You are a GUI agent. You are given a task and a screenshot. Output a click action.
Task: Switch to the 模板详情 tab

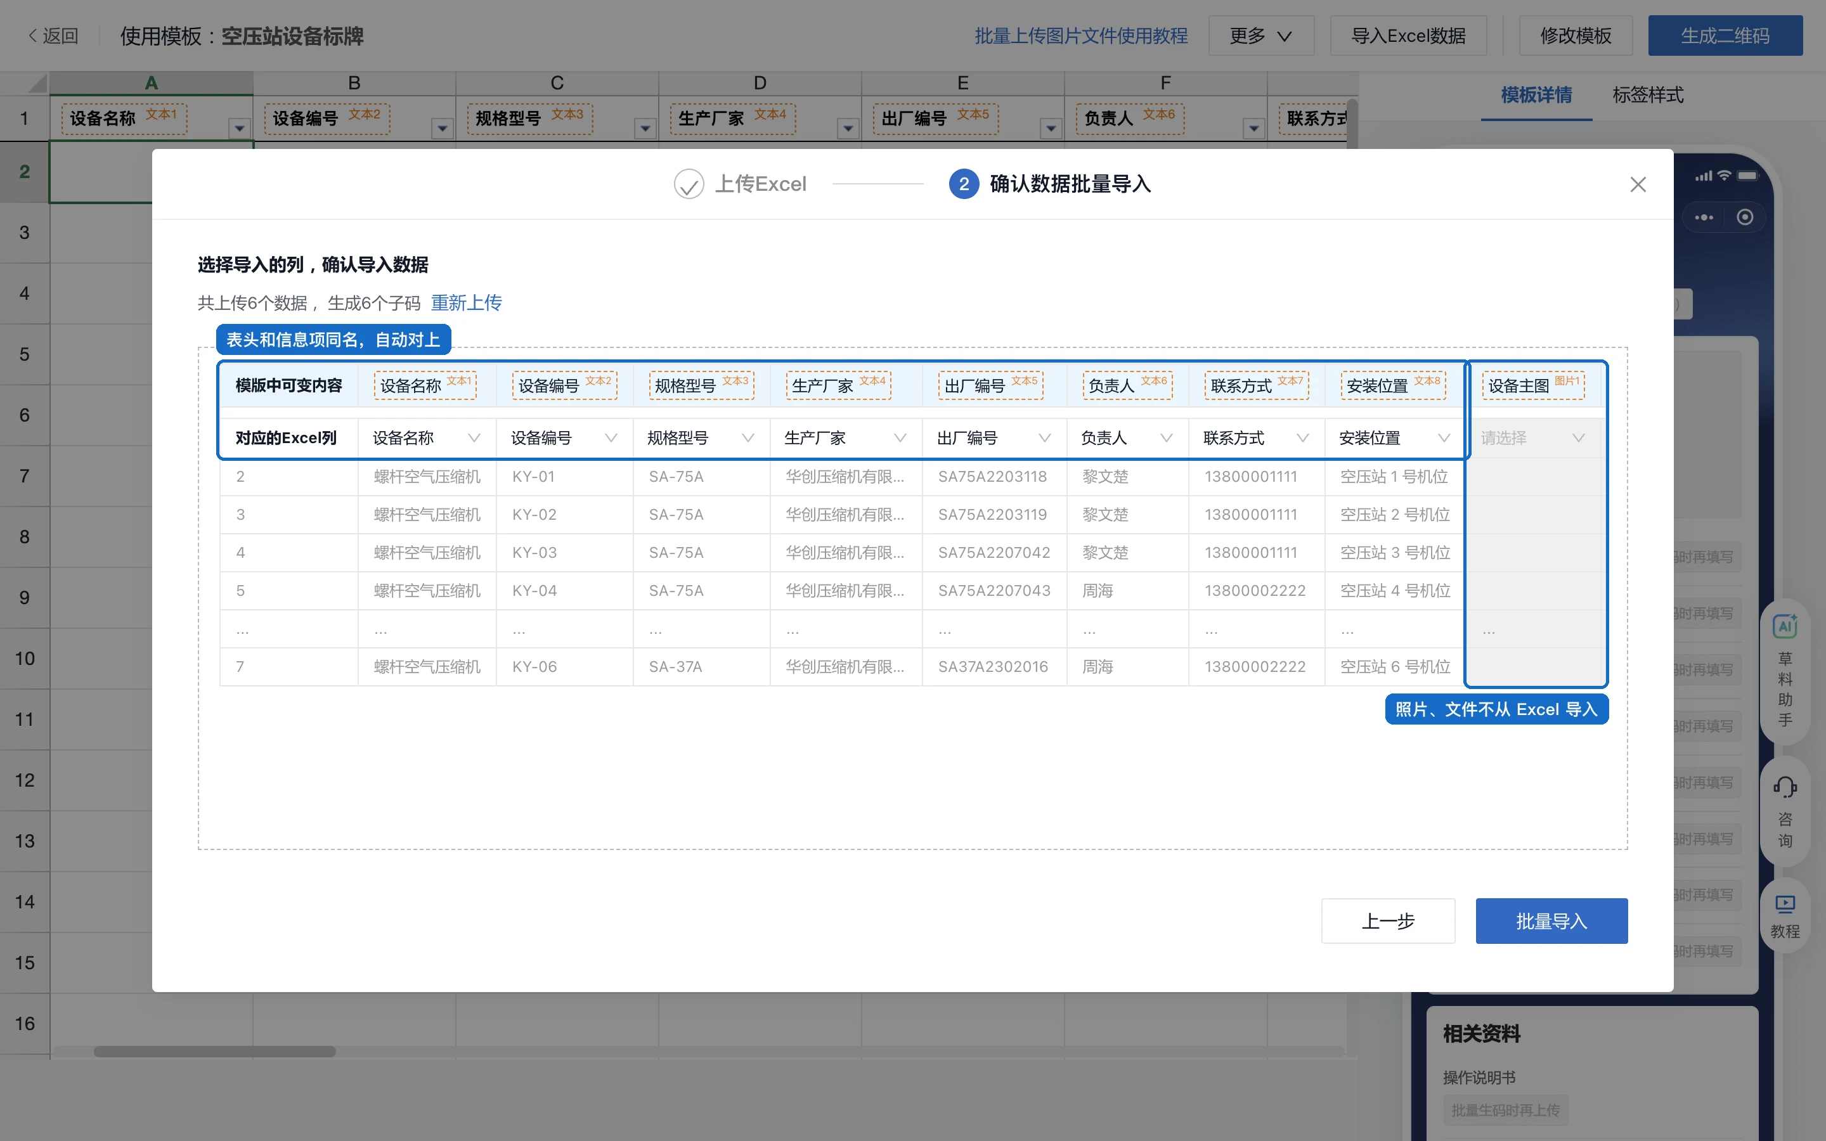[1536, 95]
